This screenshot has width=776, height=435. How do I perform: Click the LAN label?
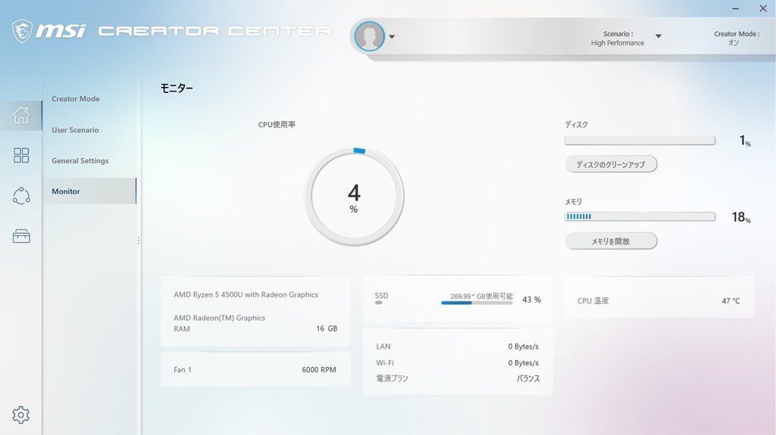tap(383, 346)
